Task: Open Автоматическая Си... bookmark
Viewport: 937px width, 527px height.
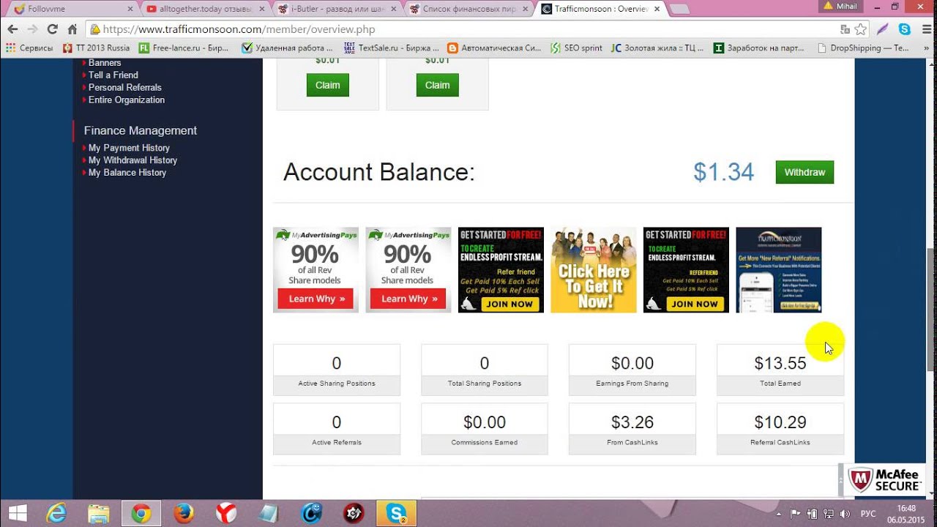Action: click(x=494, y=48)
